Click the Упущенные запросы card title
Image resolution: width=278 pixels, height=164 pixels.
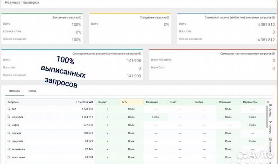click(x=153, y=17)
